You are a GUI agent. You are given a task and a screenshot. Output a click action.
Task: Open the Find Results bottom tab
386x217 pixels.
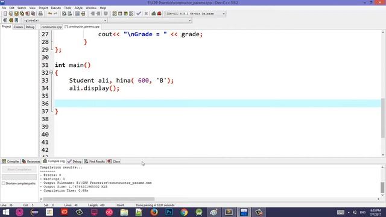(95, 162)
